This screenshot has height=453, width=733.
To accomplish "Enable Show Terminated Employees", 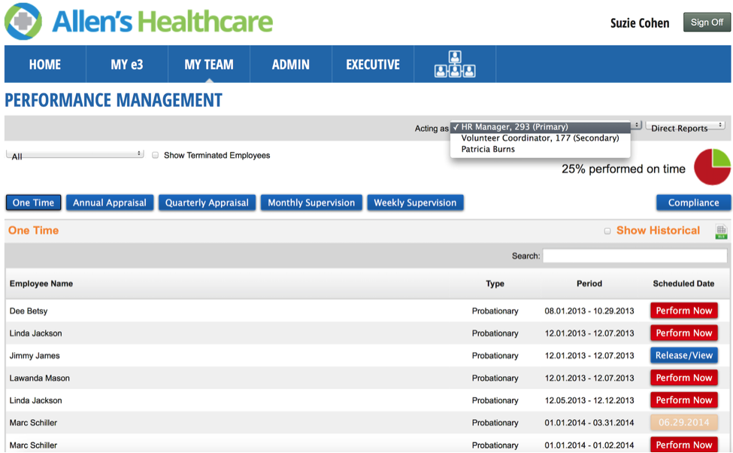I will pos(155,154).
